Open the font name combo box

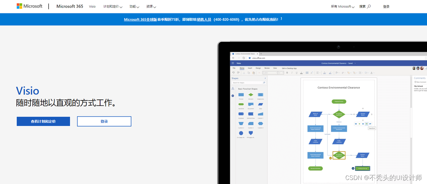[270, 73]
